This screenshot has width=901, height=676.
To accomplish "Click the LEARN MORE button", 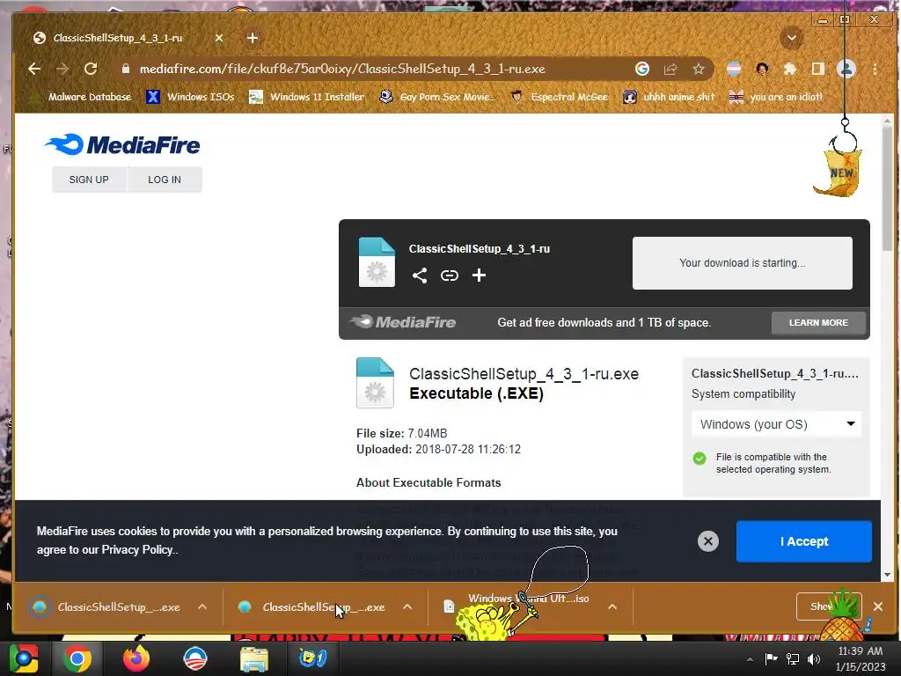I will tap(818, 322).
